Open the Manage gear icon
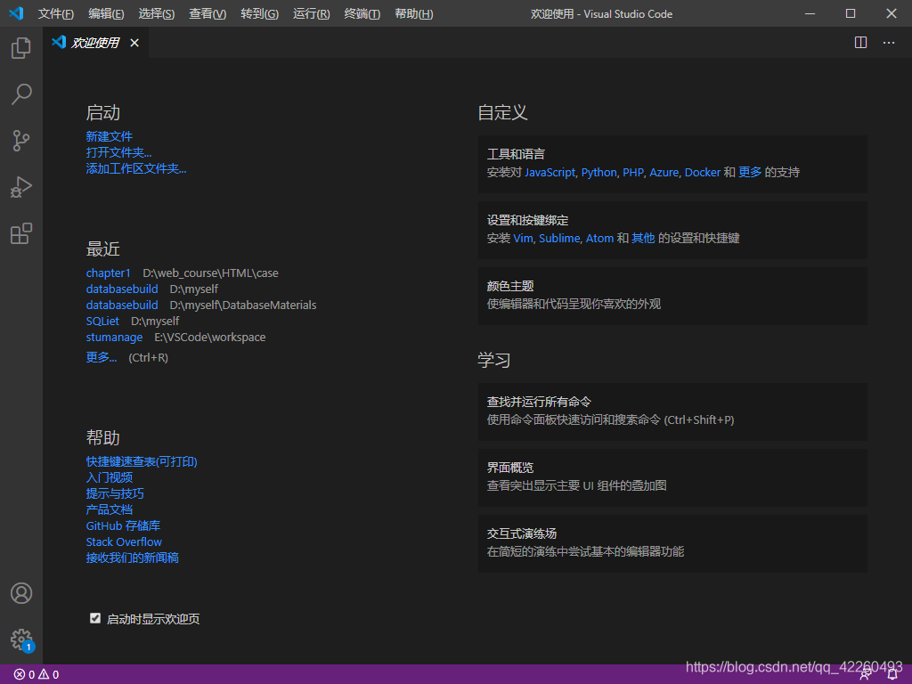Screen dimensions: 912x684 (x=21, y=639)
